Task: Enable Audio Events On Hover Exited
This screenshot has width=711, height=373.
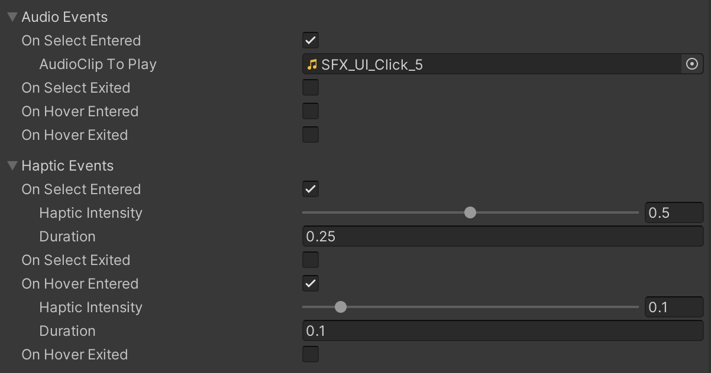Action: point(311,135)
